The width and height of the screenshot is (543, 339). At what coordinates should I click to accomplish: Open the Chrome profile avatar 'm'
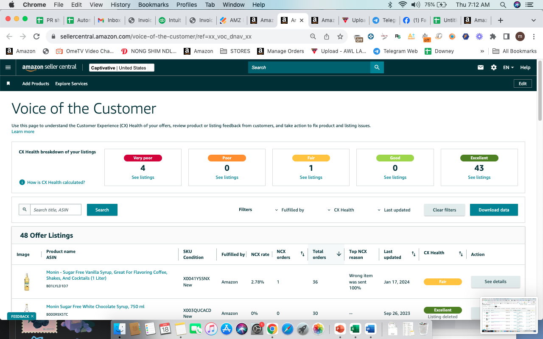(x=520, y=36)
